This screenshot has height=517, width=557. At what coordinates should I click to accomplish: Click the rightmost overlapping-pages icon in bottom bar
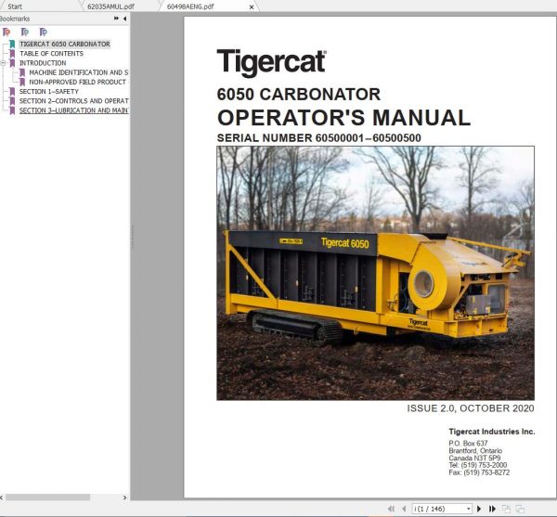[520, 509]
